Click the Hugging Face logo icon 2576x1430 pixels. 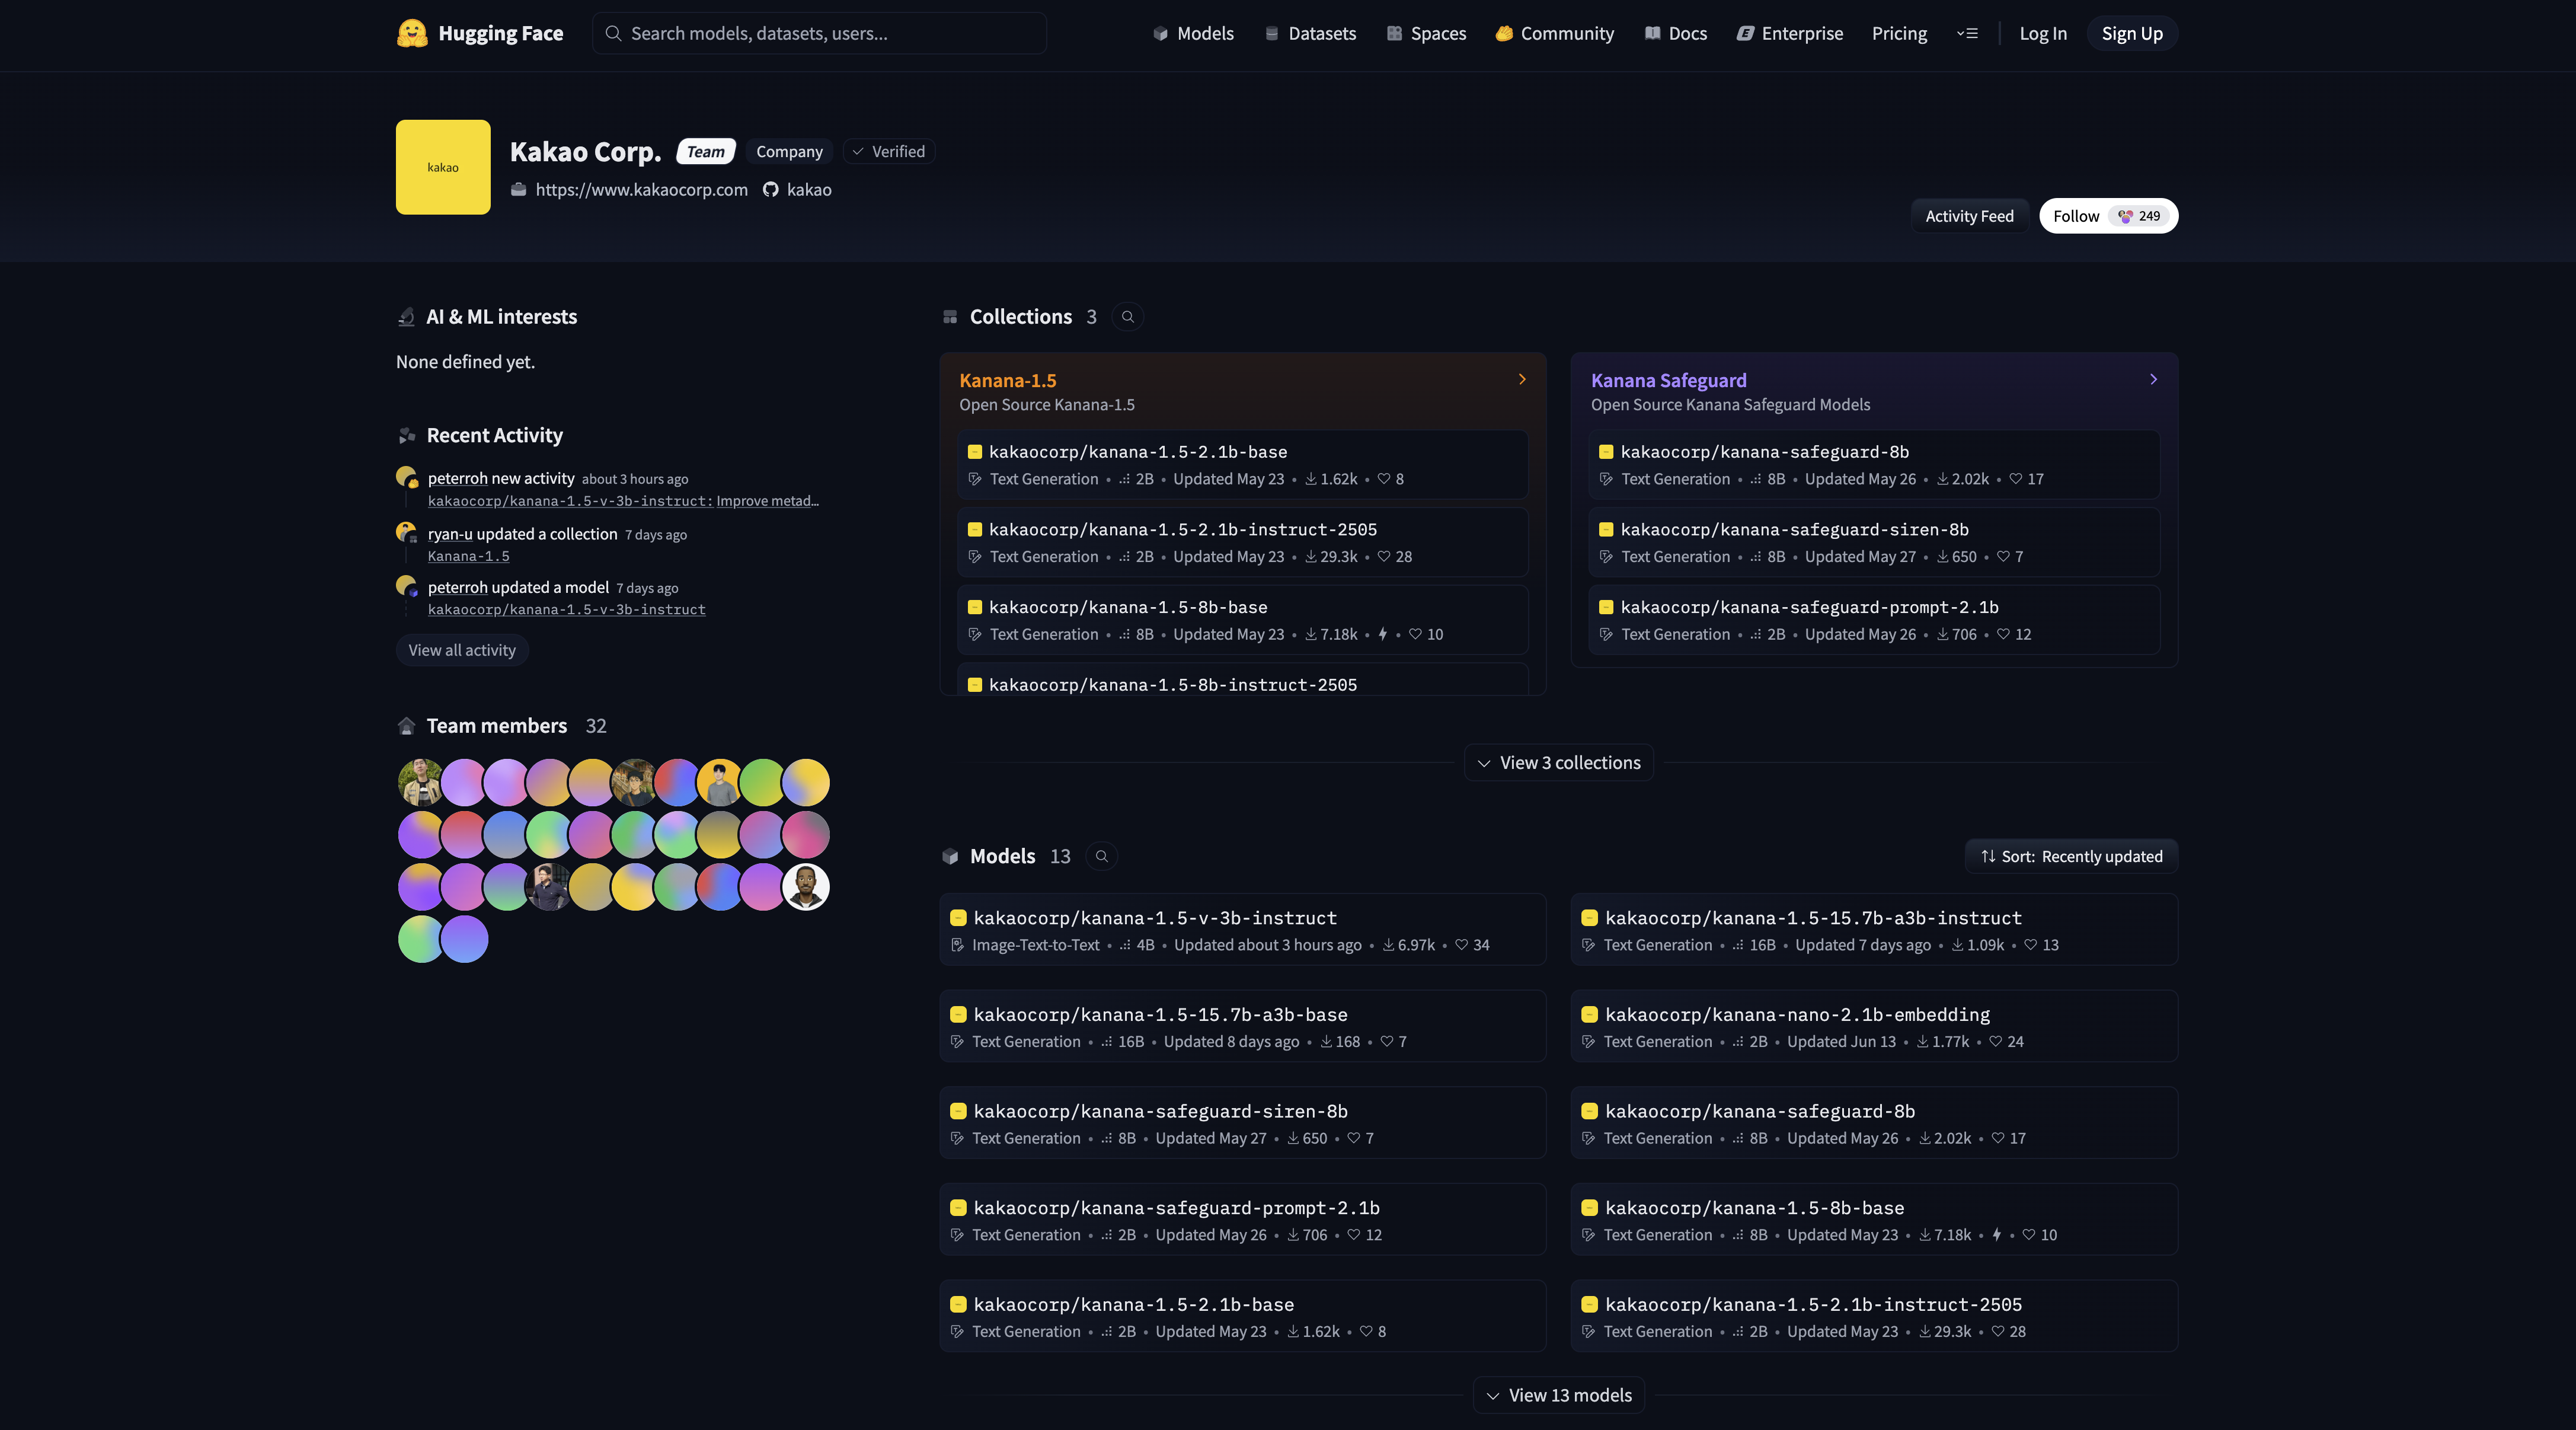click(411, 33)
